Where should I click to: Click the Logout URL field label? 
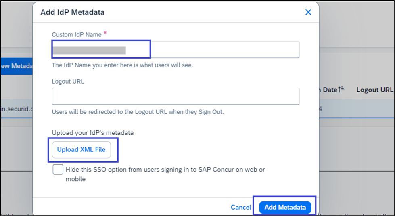68,81
